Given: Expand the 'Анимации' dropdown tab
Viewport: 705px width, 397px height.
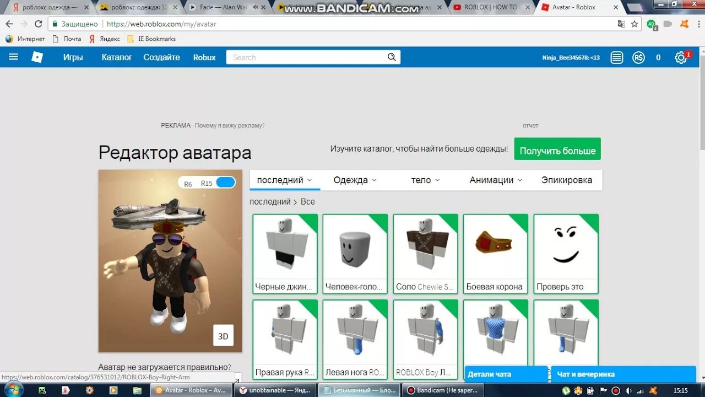Looking at the screenshot, I should click(496, 180).
